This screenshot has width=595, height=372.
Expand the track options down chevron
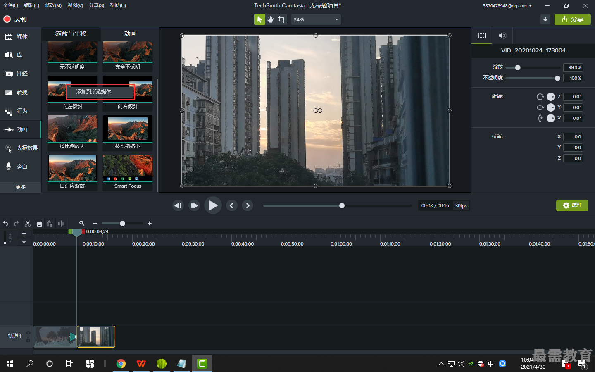pyautogui.click(x=24, y=242)
